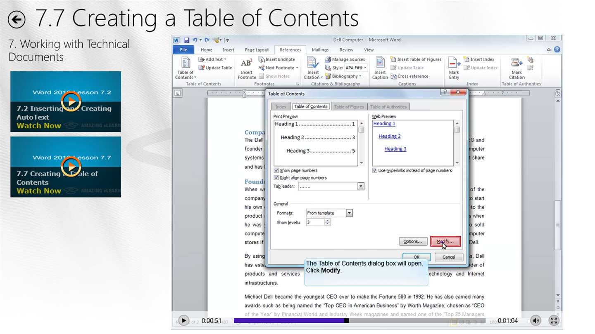Click the Heading 2 link in Web Preview

[x=390, y=136]
